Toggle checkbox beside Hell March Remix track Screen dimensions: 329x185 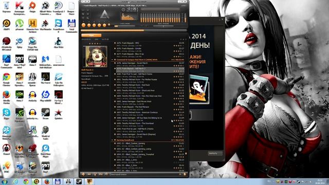(x=115, y=74)
